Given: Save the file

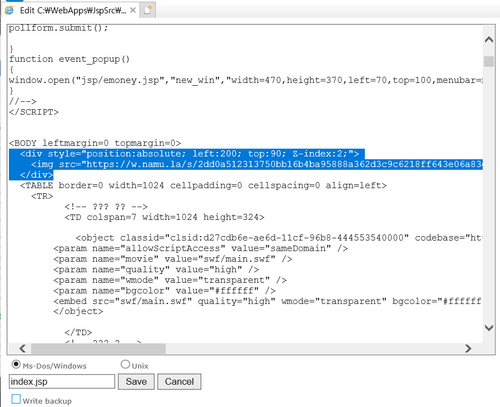Looking at the screenshot, I should tap(136, 381).
